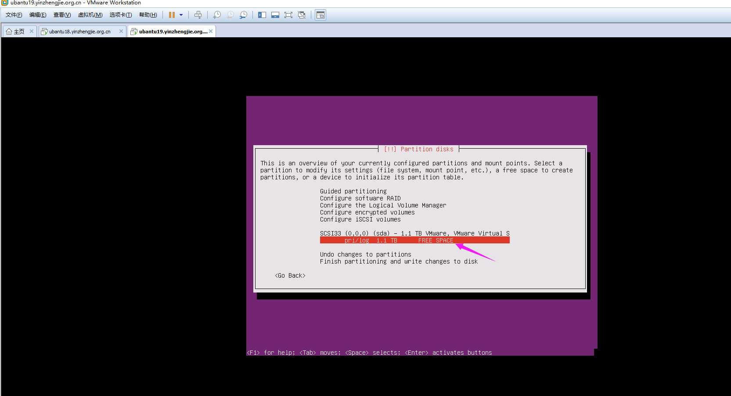Select Guided partitioning option
Viewport: 731px width, 396px height.
[353, 191]
